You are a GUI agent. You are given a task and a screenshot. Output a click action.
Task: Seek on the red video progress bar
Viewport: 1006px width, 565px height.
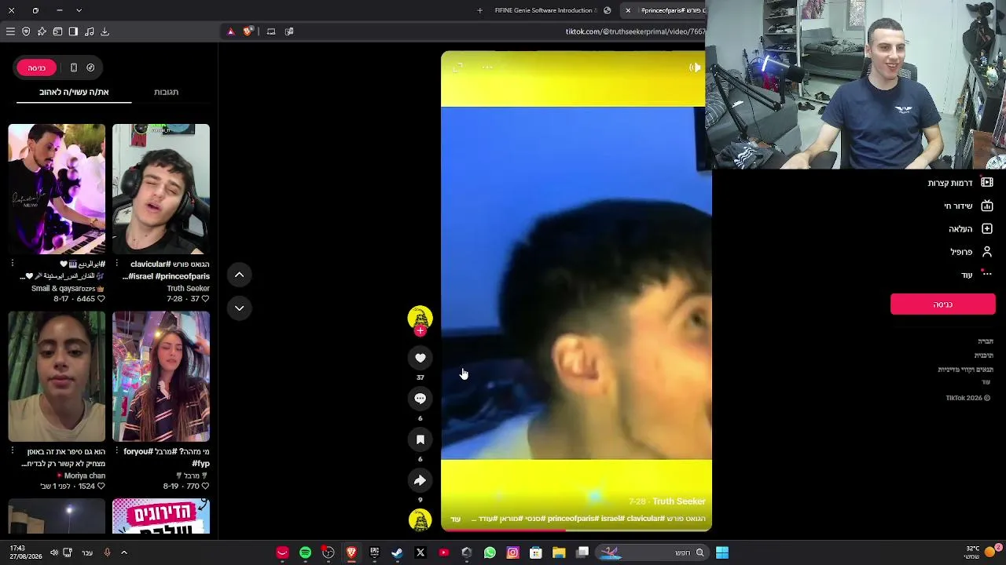point(576,530)
